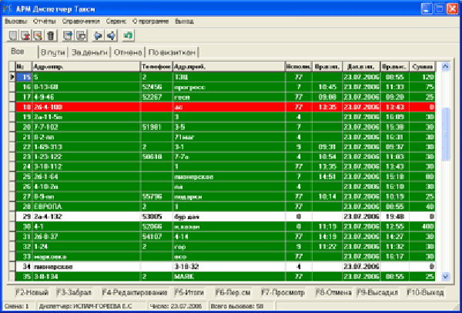Click the document with magnifier toolbar icon

[38, 35]
